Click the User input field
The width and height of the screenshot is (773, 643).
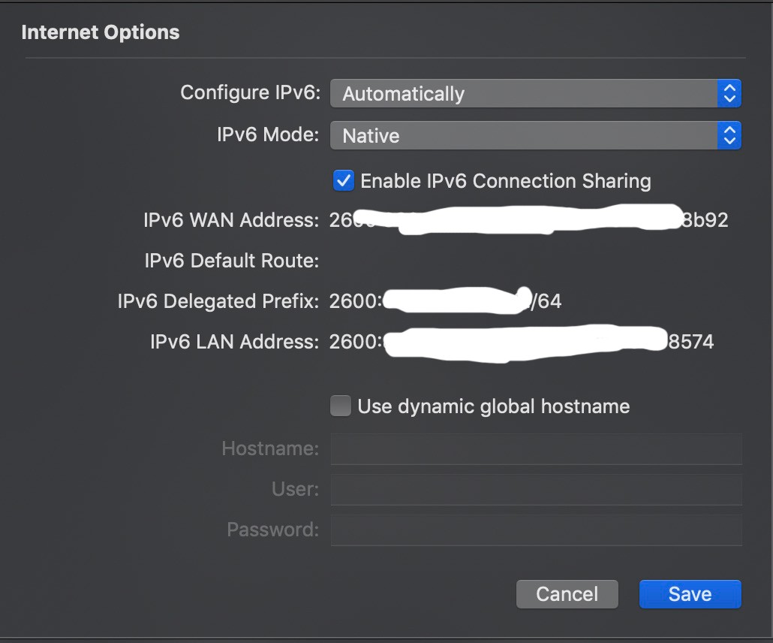point(536,489)
